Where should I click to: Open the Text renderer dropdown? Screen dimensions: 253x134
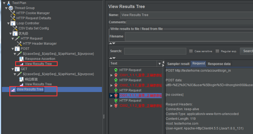[x=160, y=64]
